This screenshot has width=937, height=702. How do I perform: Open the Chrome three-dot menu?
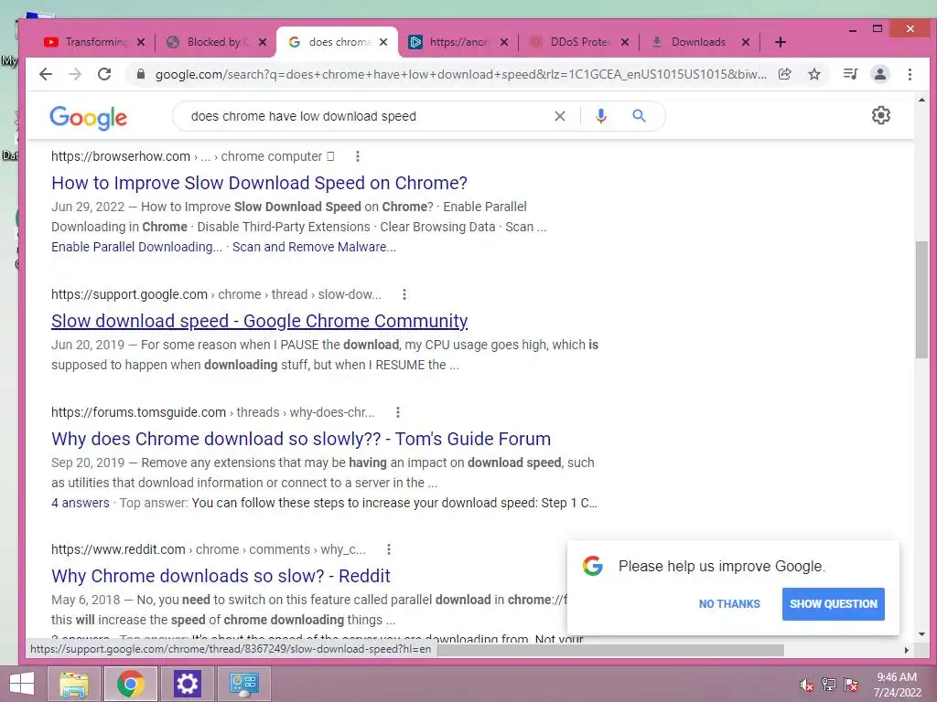click(x=910, y=74)
